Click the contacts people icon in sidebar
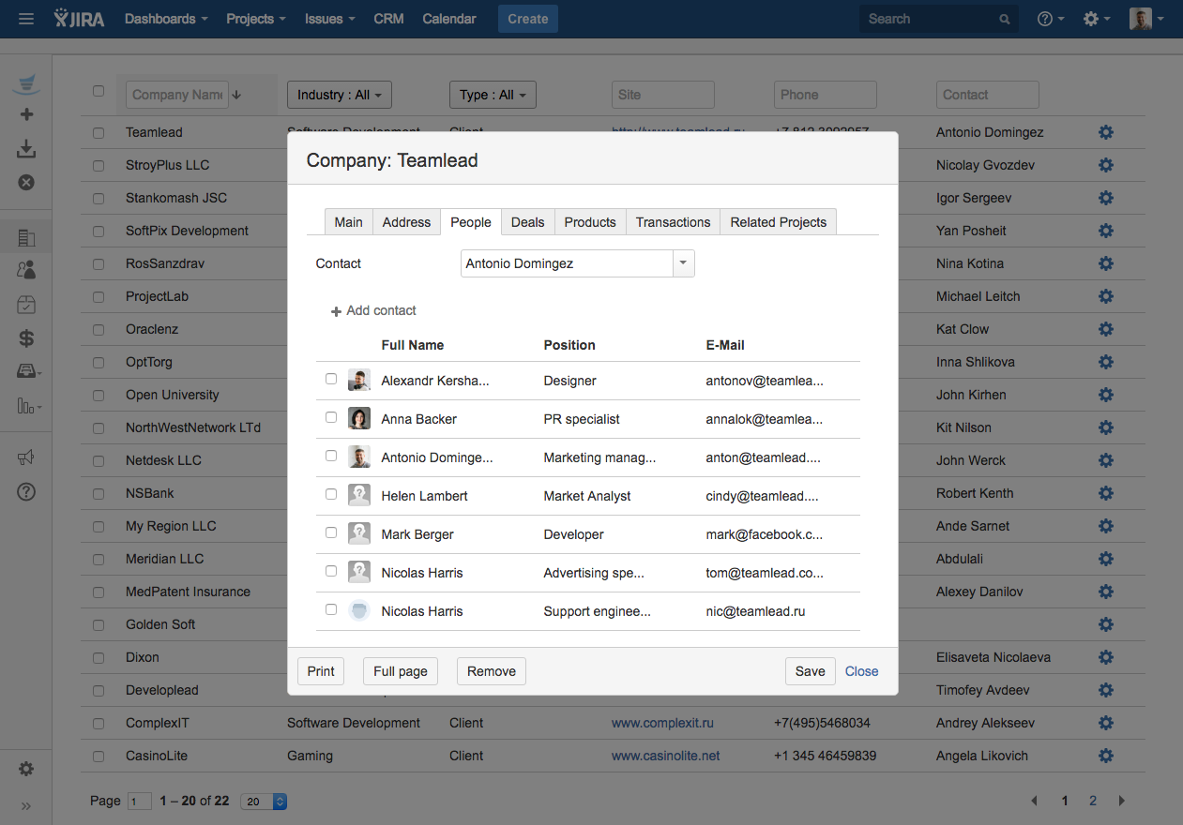 (26, 270)
